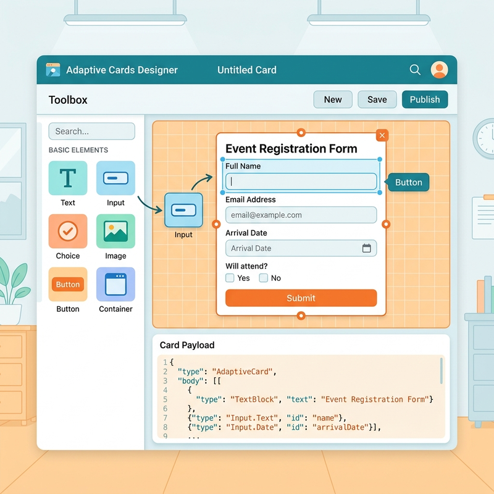Click the Save button
This screenshot has height=494, width=494.
point(377,99)
